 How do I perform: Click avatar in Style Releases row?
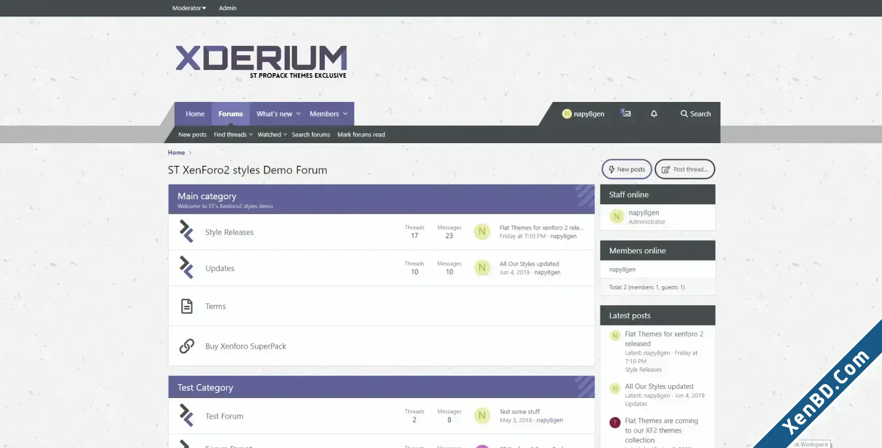(482, 232)
